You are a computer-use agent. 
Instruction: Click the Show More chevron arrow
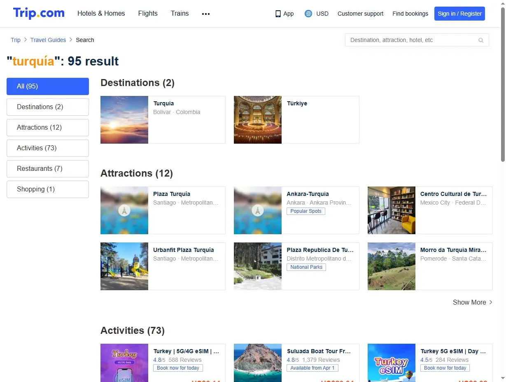click(x=490, y=302)
